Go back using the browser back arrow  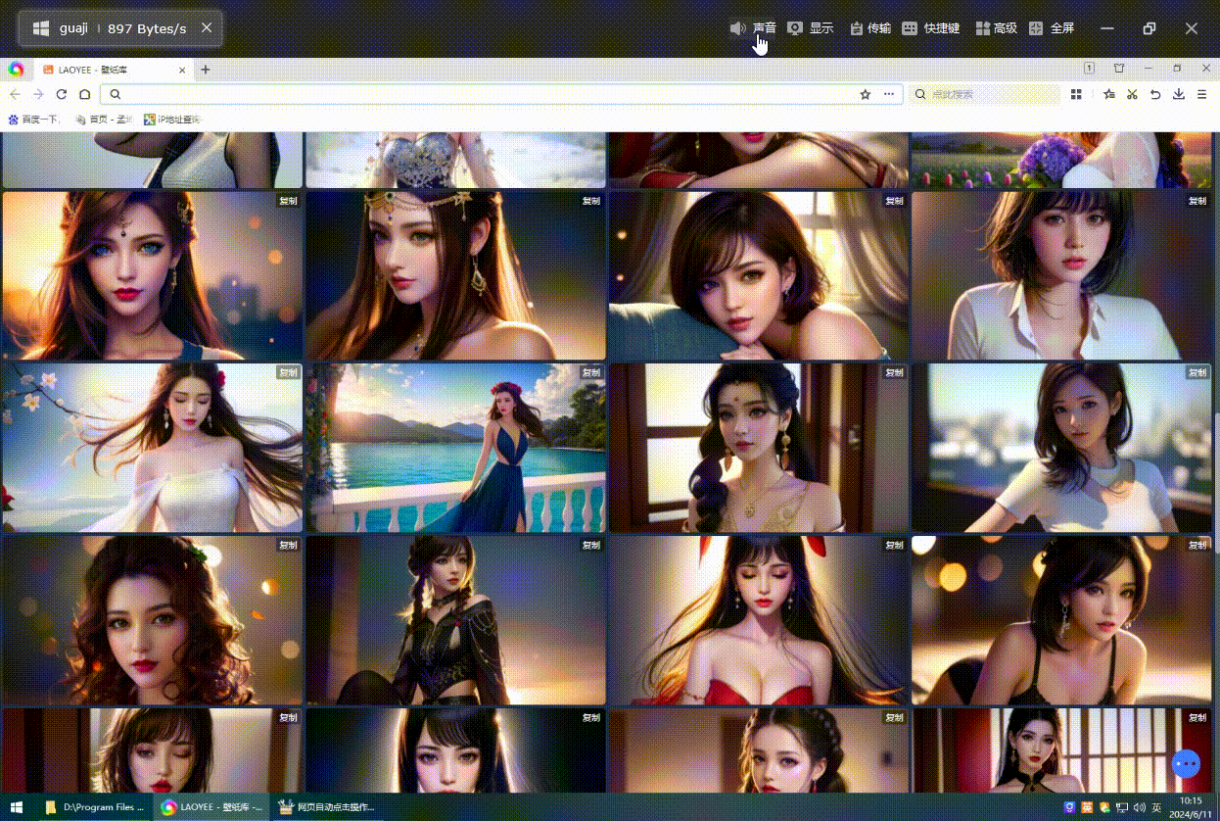click(15, 94)
